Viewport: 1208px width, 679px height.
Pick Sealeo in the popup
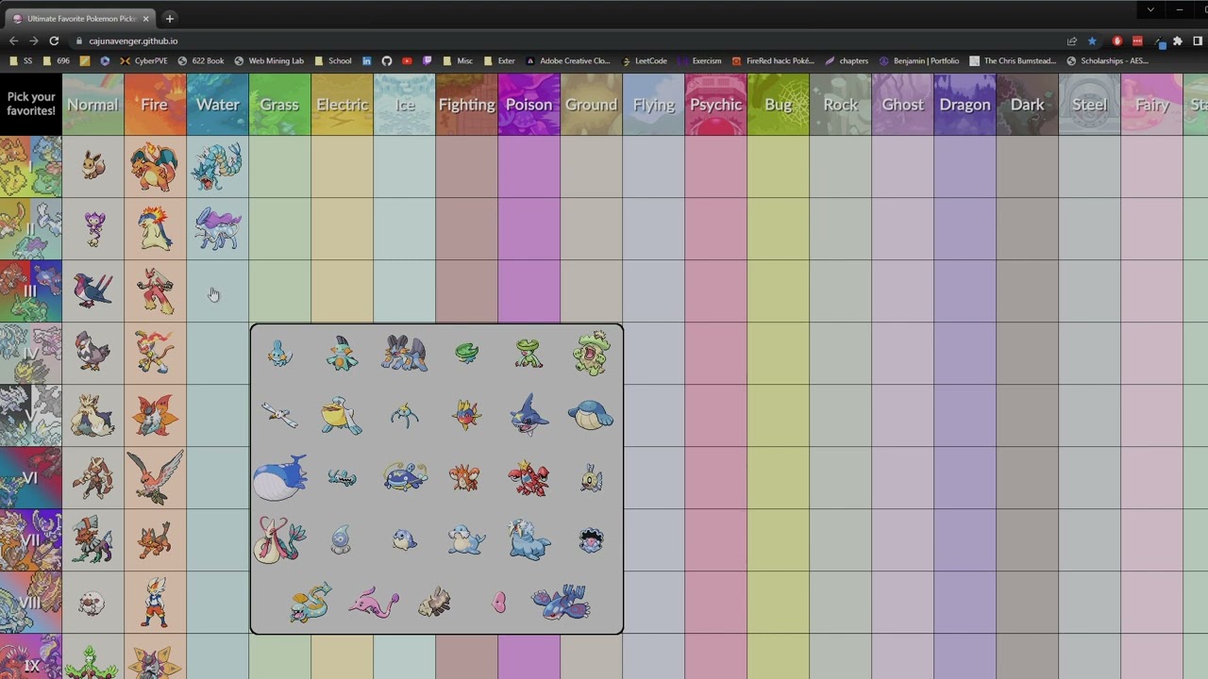click(x=466, y=539)
